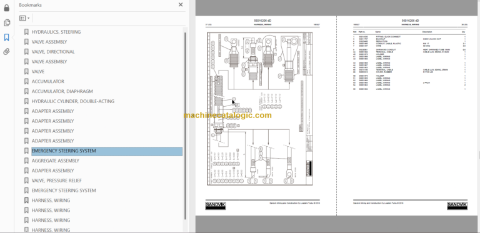Screen dimensions: 480x233
Task: Click the SHRINKING CONDUIT part name
Action: [386, 49]
